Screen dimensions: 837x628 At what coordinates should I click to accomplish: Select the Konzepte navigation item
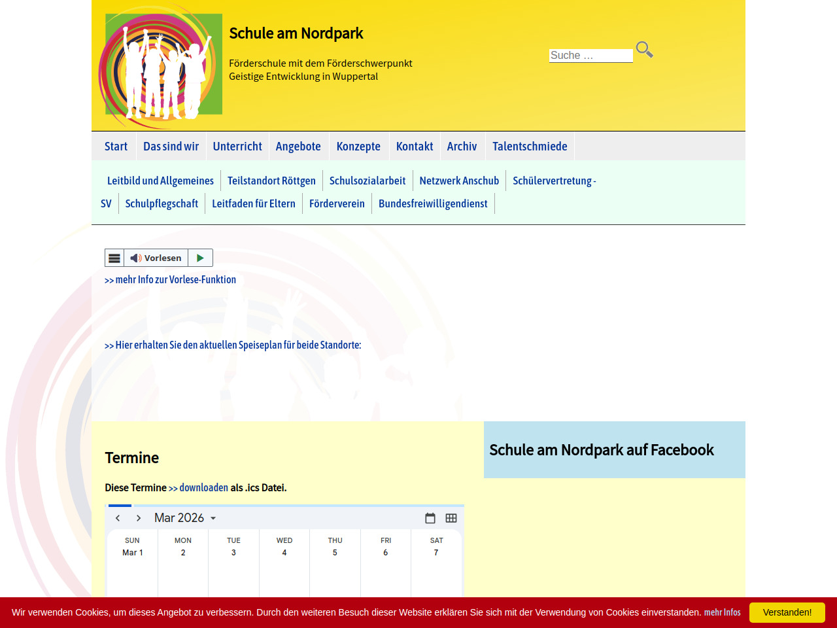tap(358, 147)
